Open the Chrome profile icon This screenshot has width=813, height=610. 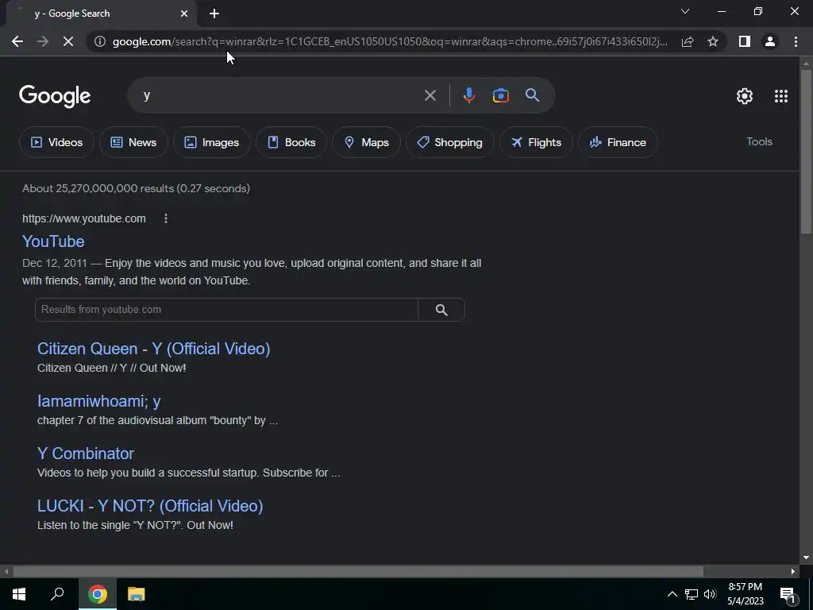[770, 41]
